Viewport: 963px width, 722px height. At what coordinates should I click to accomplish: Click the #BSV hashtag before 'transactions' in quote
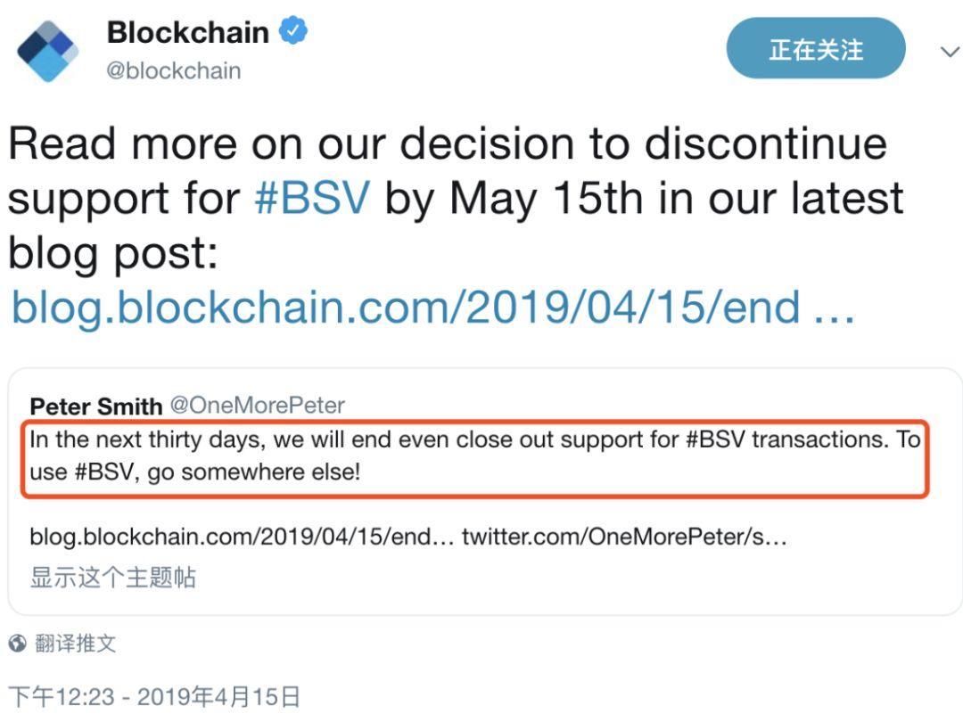coord(715,439)
